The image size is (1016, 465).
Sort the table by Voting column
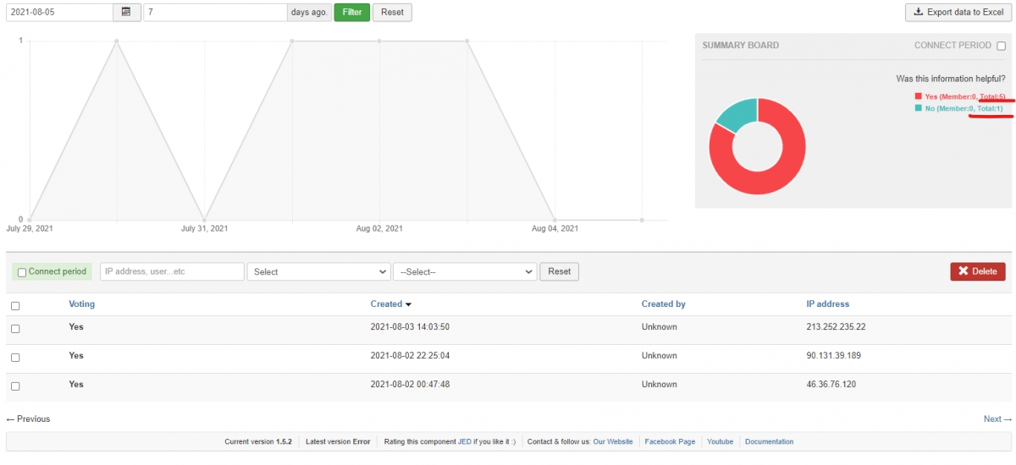click(x=81, y=304)
